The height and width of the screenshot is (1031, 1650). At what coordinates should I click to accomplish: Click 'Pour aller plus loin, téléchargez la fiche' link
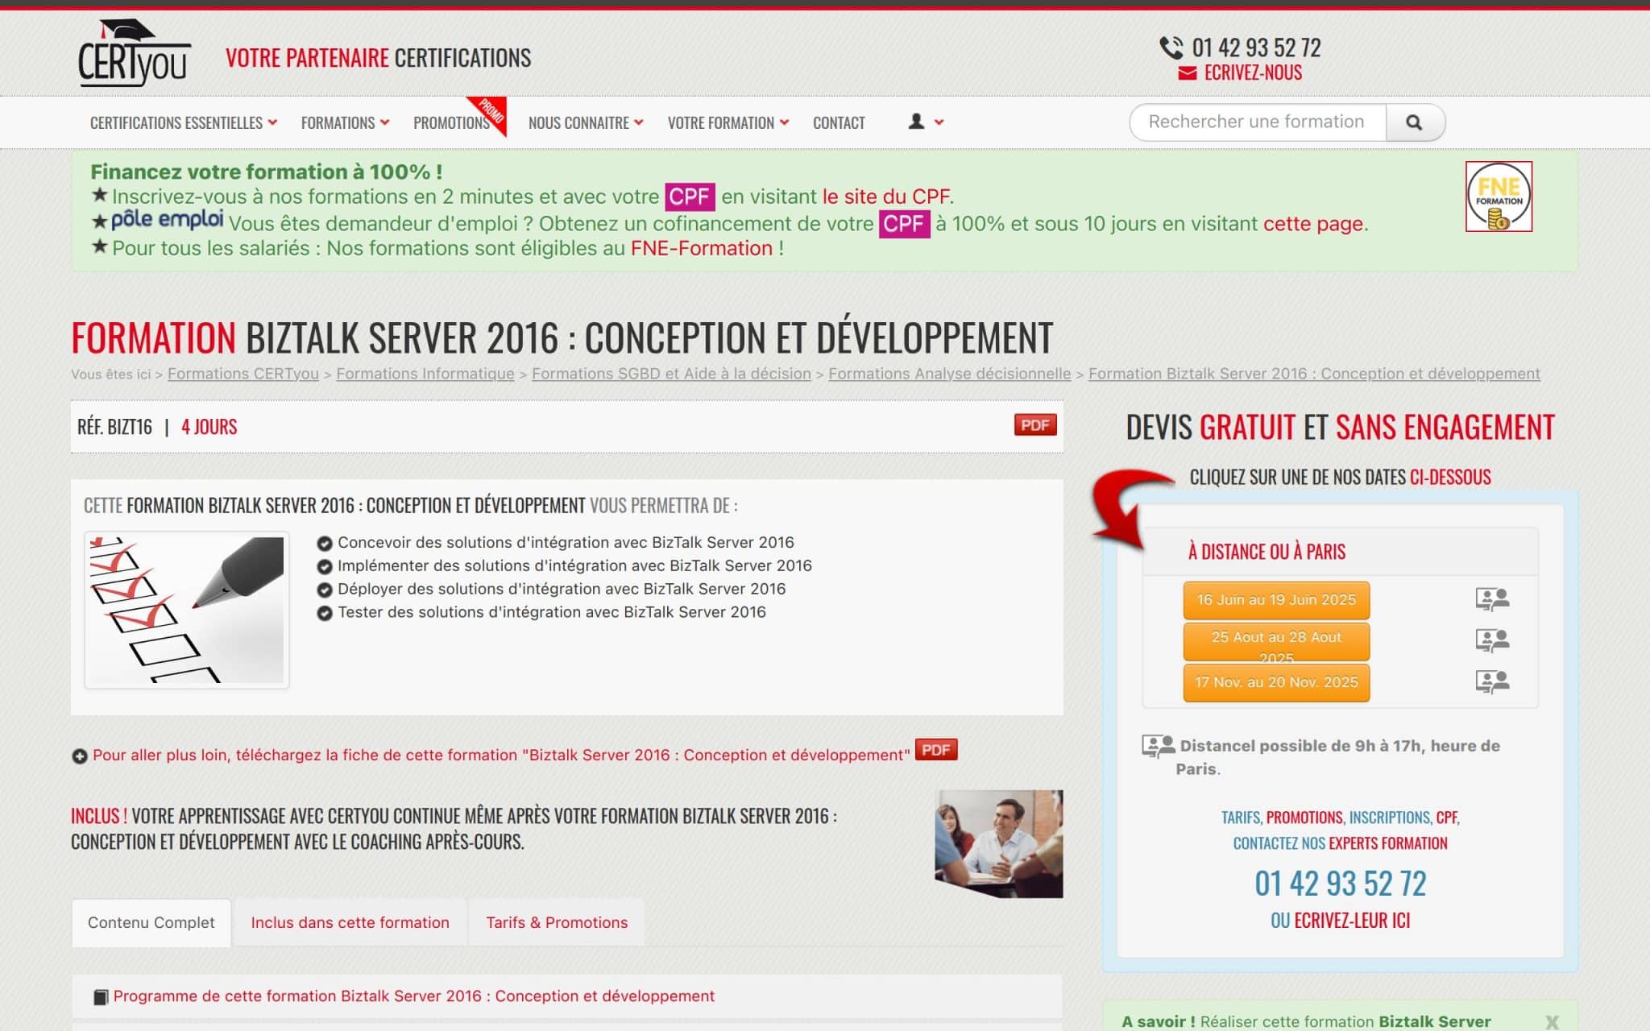tap(501, 756)
